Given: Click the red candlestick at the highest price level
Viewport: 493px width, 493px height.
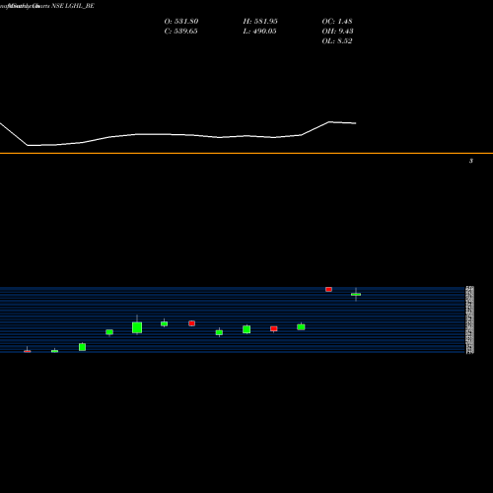Looking at the screenshot, I should coord(328,289).
